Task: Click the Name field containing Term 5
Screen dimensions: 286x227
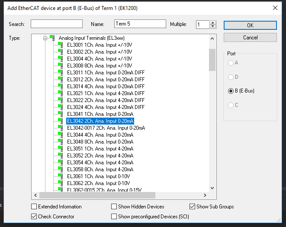Action: click(140, 24)
